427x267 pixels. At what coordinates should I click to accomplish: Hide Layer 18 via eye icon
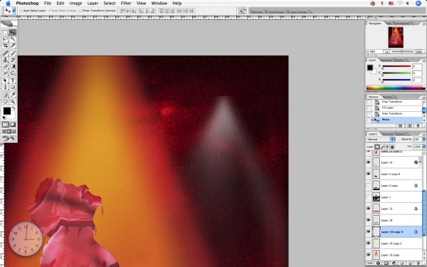369,220
